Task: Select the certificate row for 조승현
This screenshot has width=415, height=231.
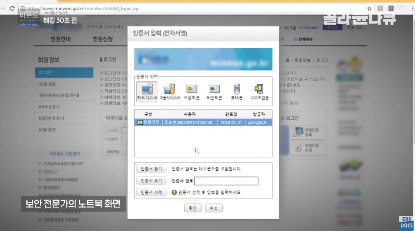Action: (x=203, y=123)
